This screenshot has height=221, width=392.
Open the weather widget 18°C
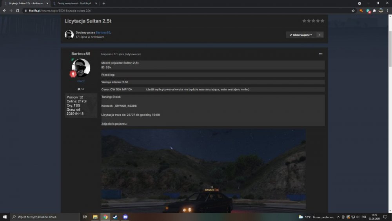[x=316, y=217]
